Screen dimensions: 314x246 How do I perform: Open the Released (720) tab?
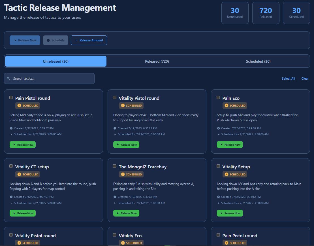tap(157, 61)
